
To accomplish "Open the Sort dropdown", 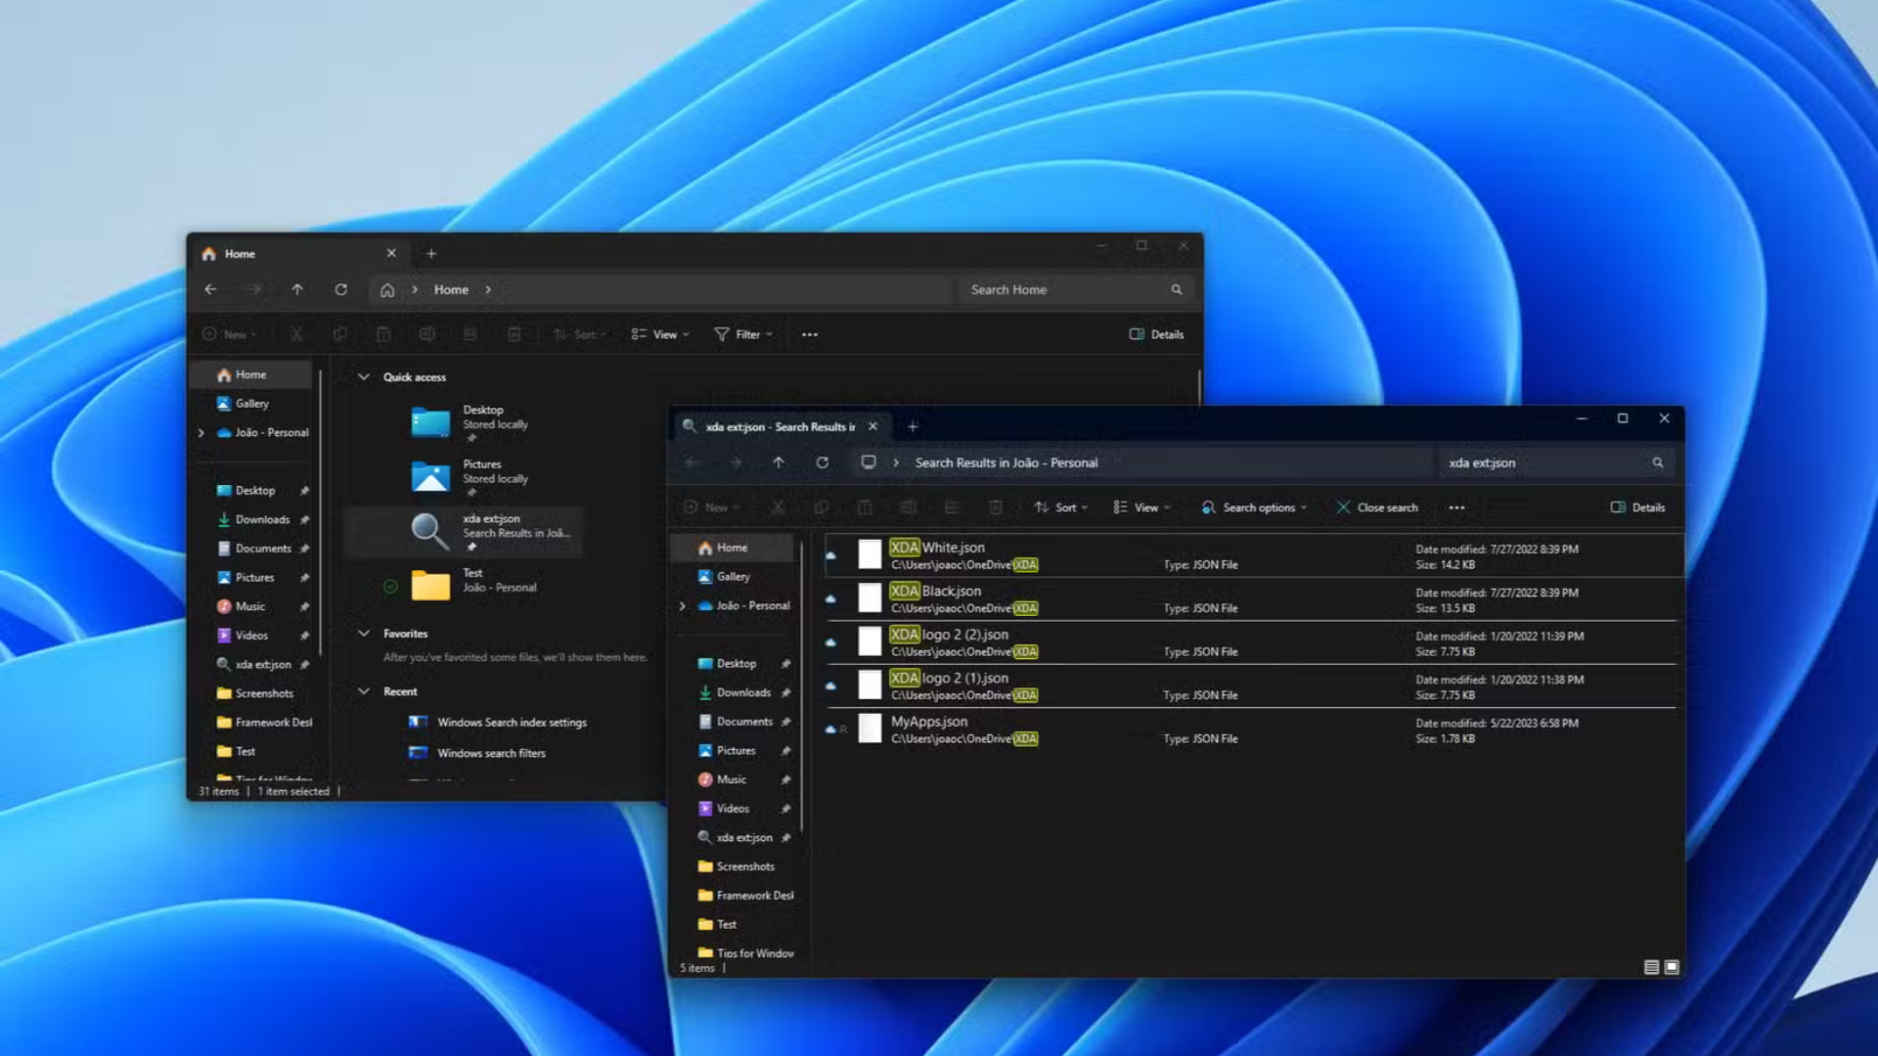I will 1061,507.
